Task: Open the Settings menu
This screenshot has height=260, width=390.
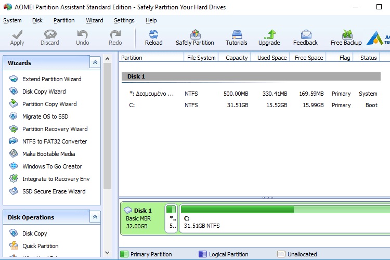Action: 124,20
